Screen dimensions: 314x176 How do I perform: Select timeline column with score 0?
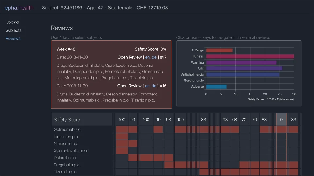coord(281,120)
